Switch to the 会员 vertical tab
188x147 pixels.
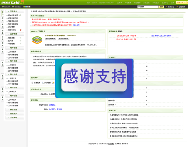(3, 38)
